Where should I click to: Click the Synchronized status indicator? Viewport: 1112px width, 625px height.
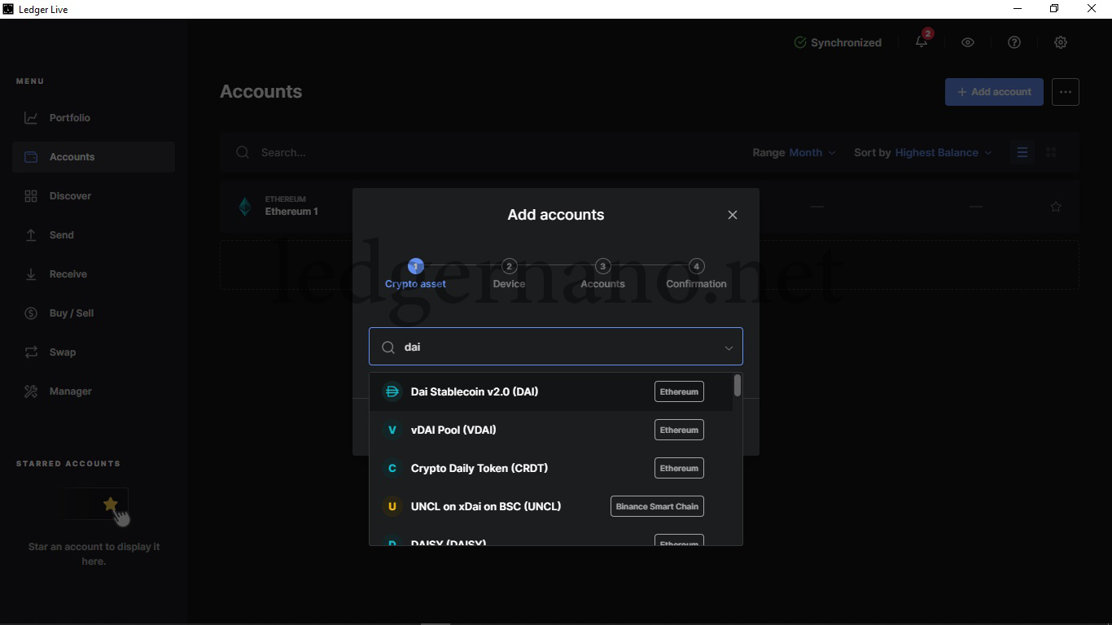tap(838, 42)
